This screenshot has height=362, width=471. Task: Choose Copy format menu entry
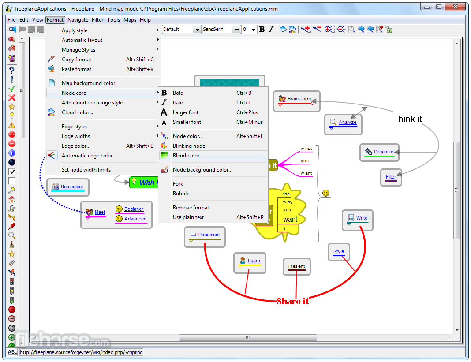103,60
